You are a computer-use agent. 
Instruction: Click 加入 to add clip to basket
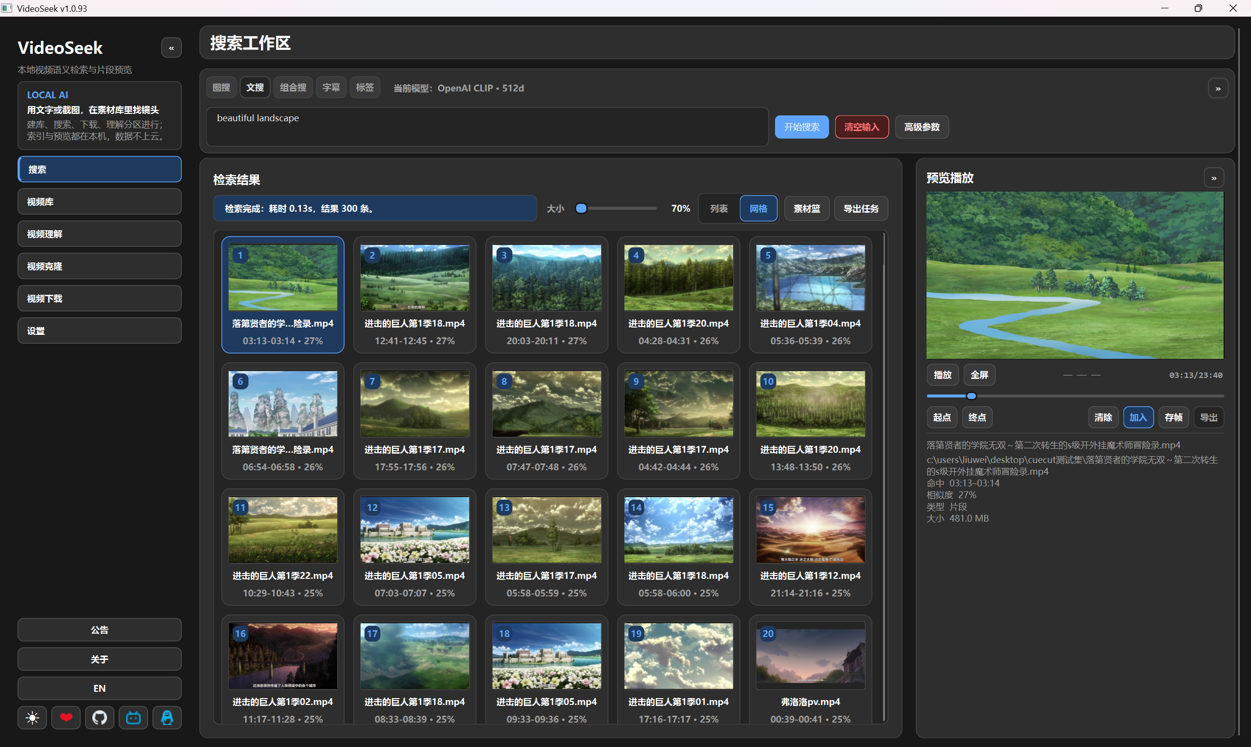point(1138,417)
